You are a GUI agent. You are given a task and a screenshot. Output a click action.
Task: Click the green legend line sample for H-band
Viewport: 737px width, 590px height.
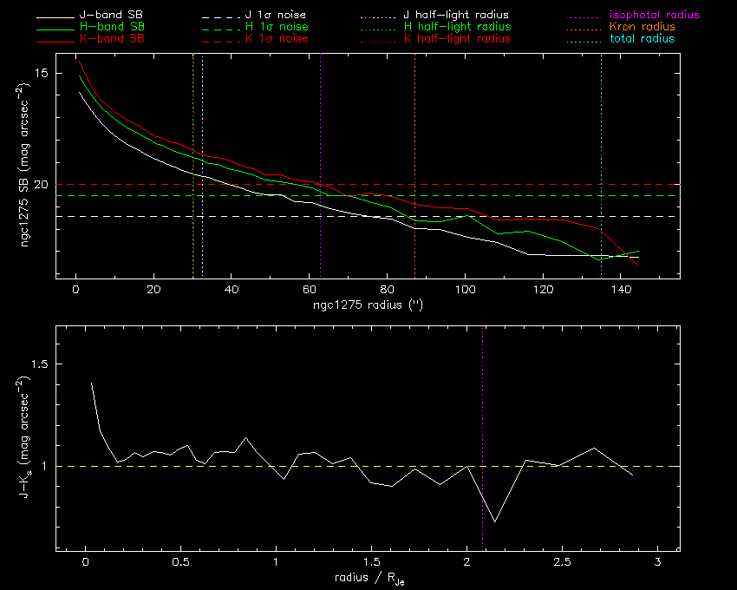55,30
